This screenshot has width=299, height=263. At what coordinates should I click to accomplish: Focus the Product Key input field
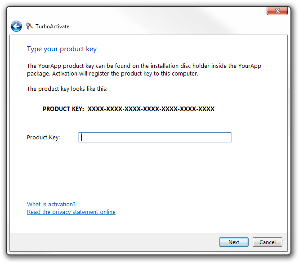point(155,137)
